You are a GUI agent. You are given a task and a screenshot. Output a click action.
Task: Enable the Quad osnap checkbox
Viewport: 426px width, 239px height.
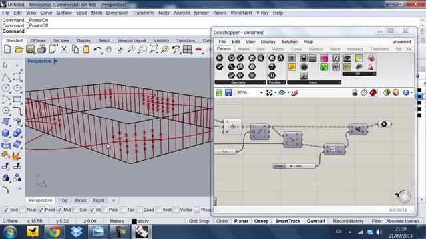click(x=140, y=210)
